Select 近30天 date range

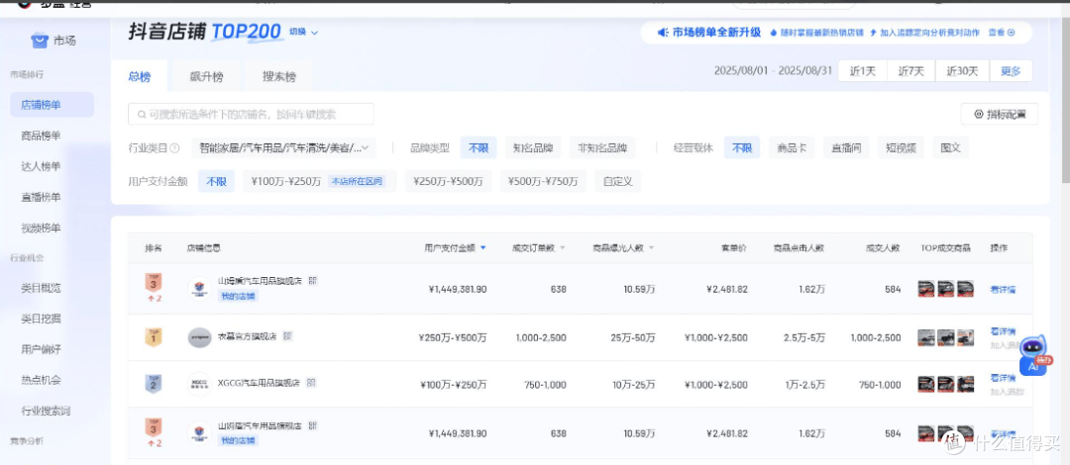(x=962, y=71)
